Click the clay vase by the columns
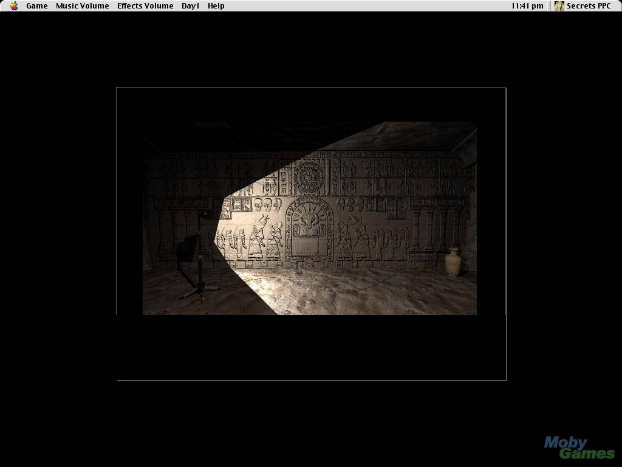Screen dimensions: 622x467 point(453,262)
